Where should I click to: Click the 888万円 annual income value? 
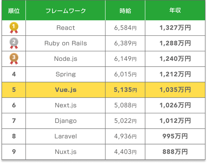tap(175, 152)
